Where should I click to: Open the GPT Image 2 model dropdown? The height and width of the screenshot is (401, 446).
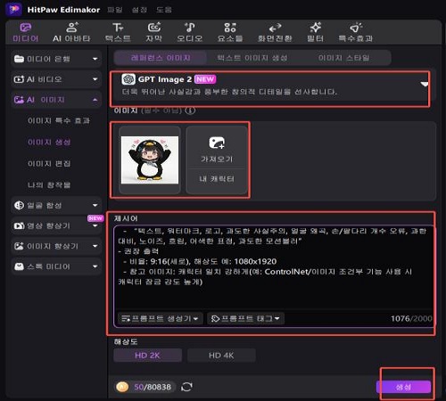click(x=425, y=84)
